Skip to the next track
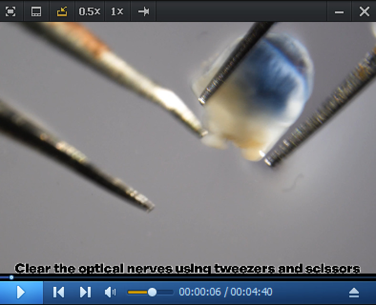This screenshot has height=305, width=376. (85, 292)
